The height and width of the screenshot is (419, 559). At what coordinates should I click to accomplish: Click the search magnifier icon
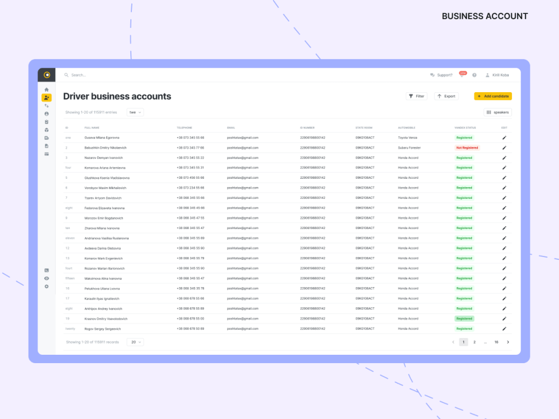coord(67,75)
